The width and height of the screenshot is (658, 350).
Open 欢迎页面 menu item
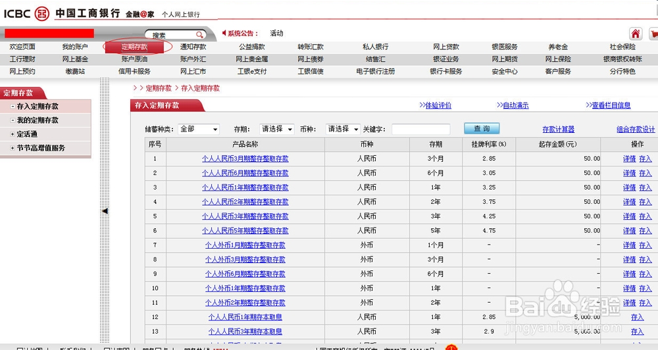coord(22,47)
